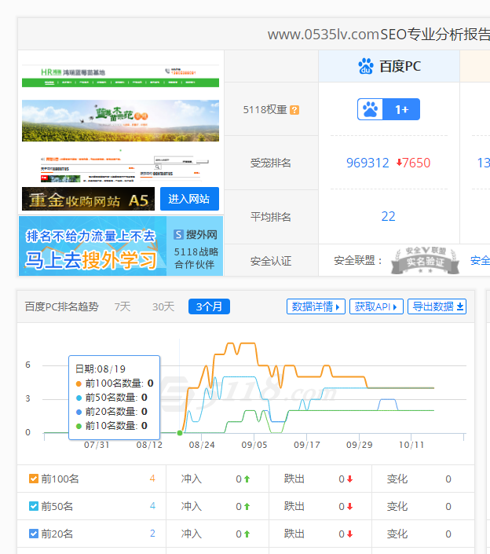Image resolution: width=490 pixels, height=554 pixels.
Task: Click the Baidu weight 1+ badge
Action: click(x=389, y=109)
